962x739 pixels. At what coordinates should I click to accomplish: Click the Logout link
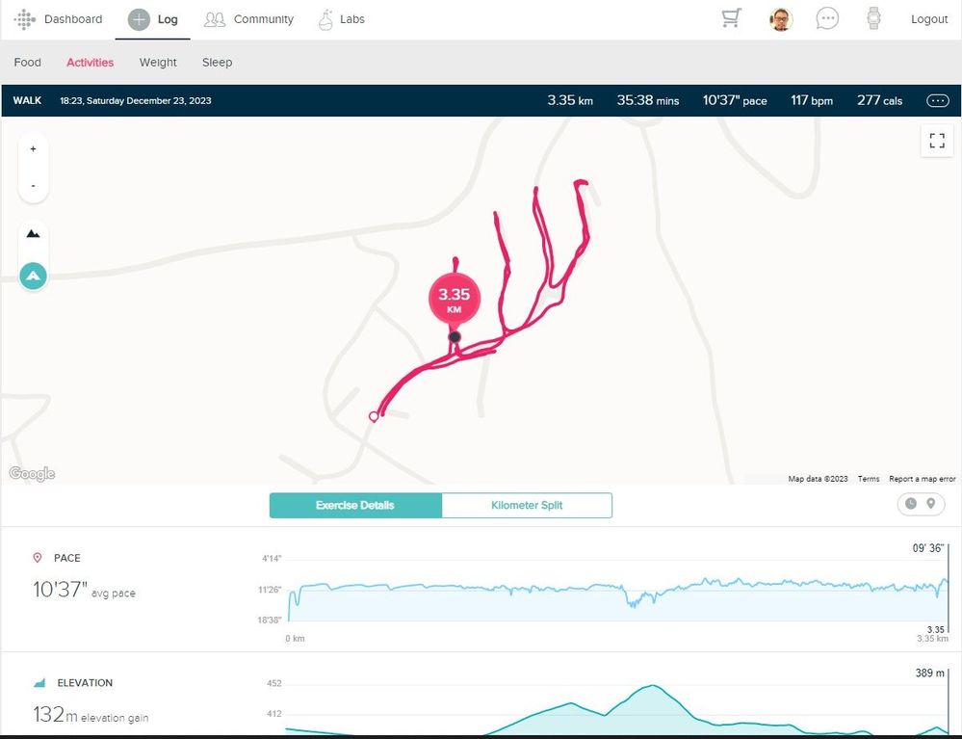tap(929, 19)
